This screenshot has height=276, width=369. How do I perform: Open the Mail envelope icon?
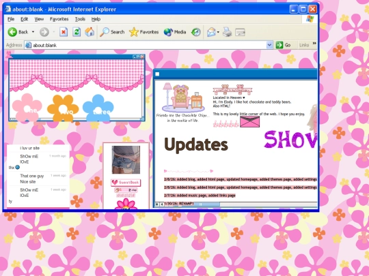coord(211,32)
